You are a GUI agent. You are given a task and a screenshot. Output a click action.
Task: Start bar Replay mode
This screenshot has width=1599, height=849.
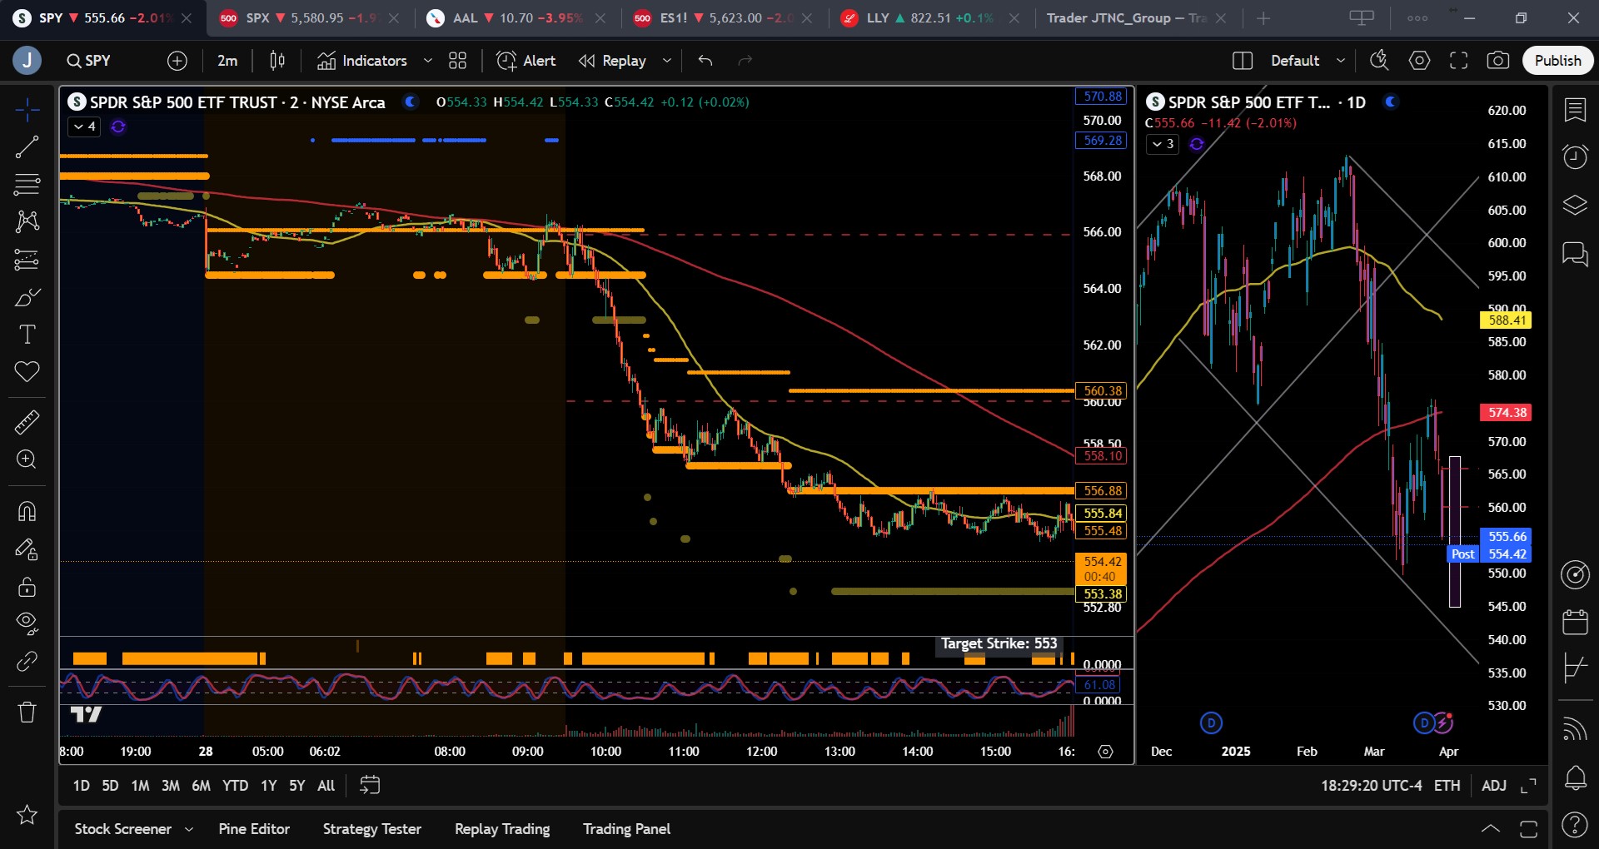click(613, 61)
